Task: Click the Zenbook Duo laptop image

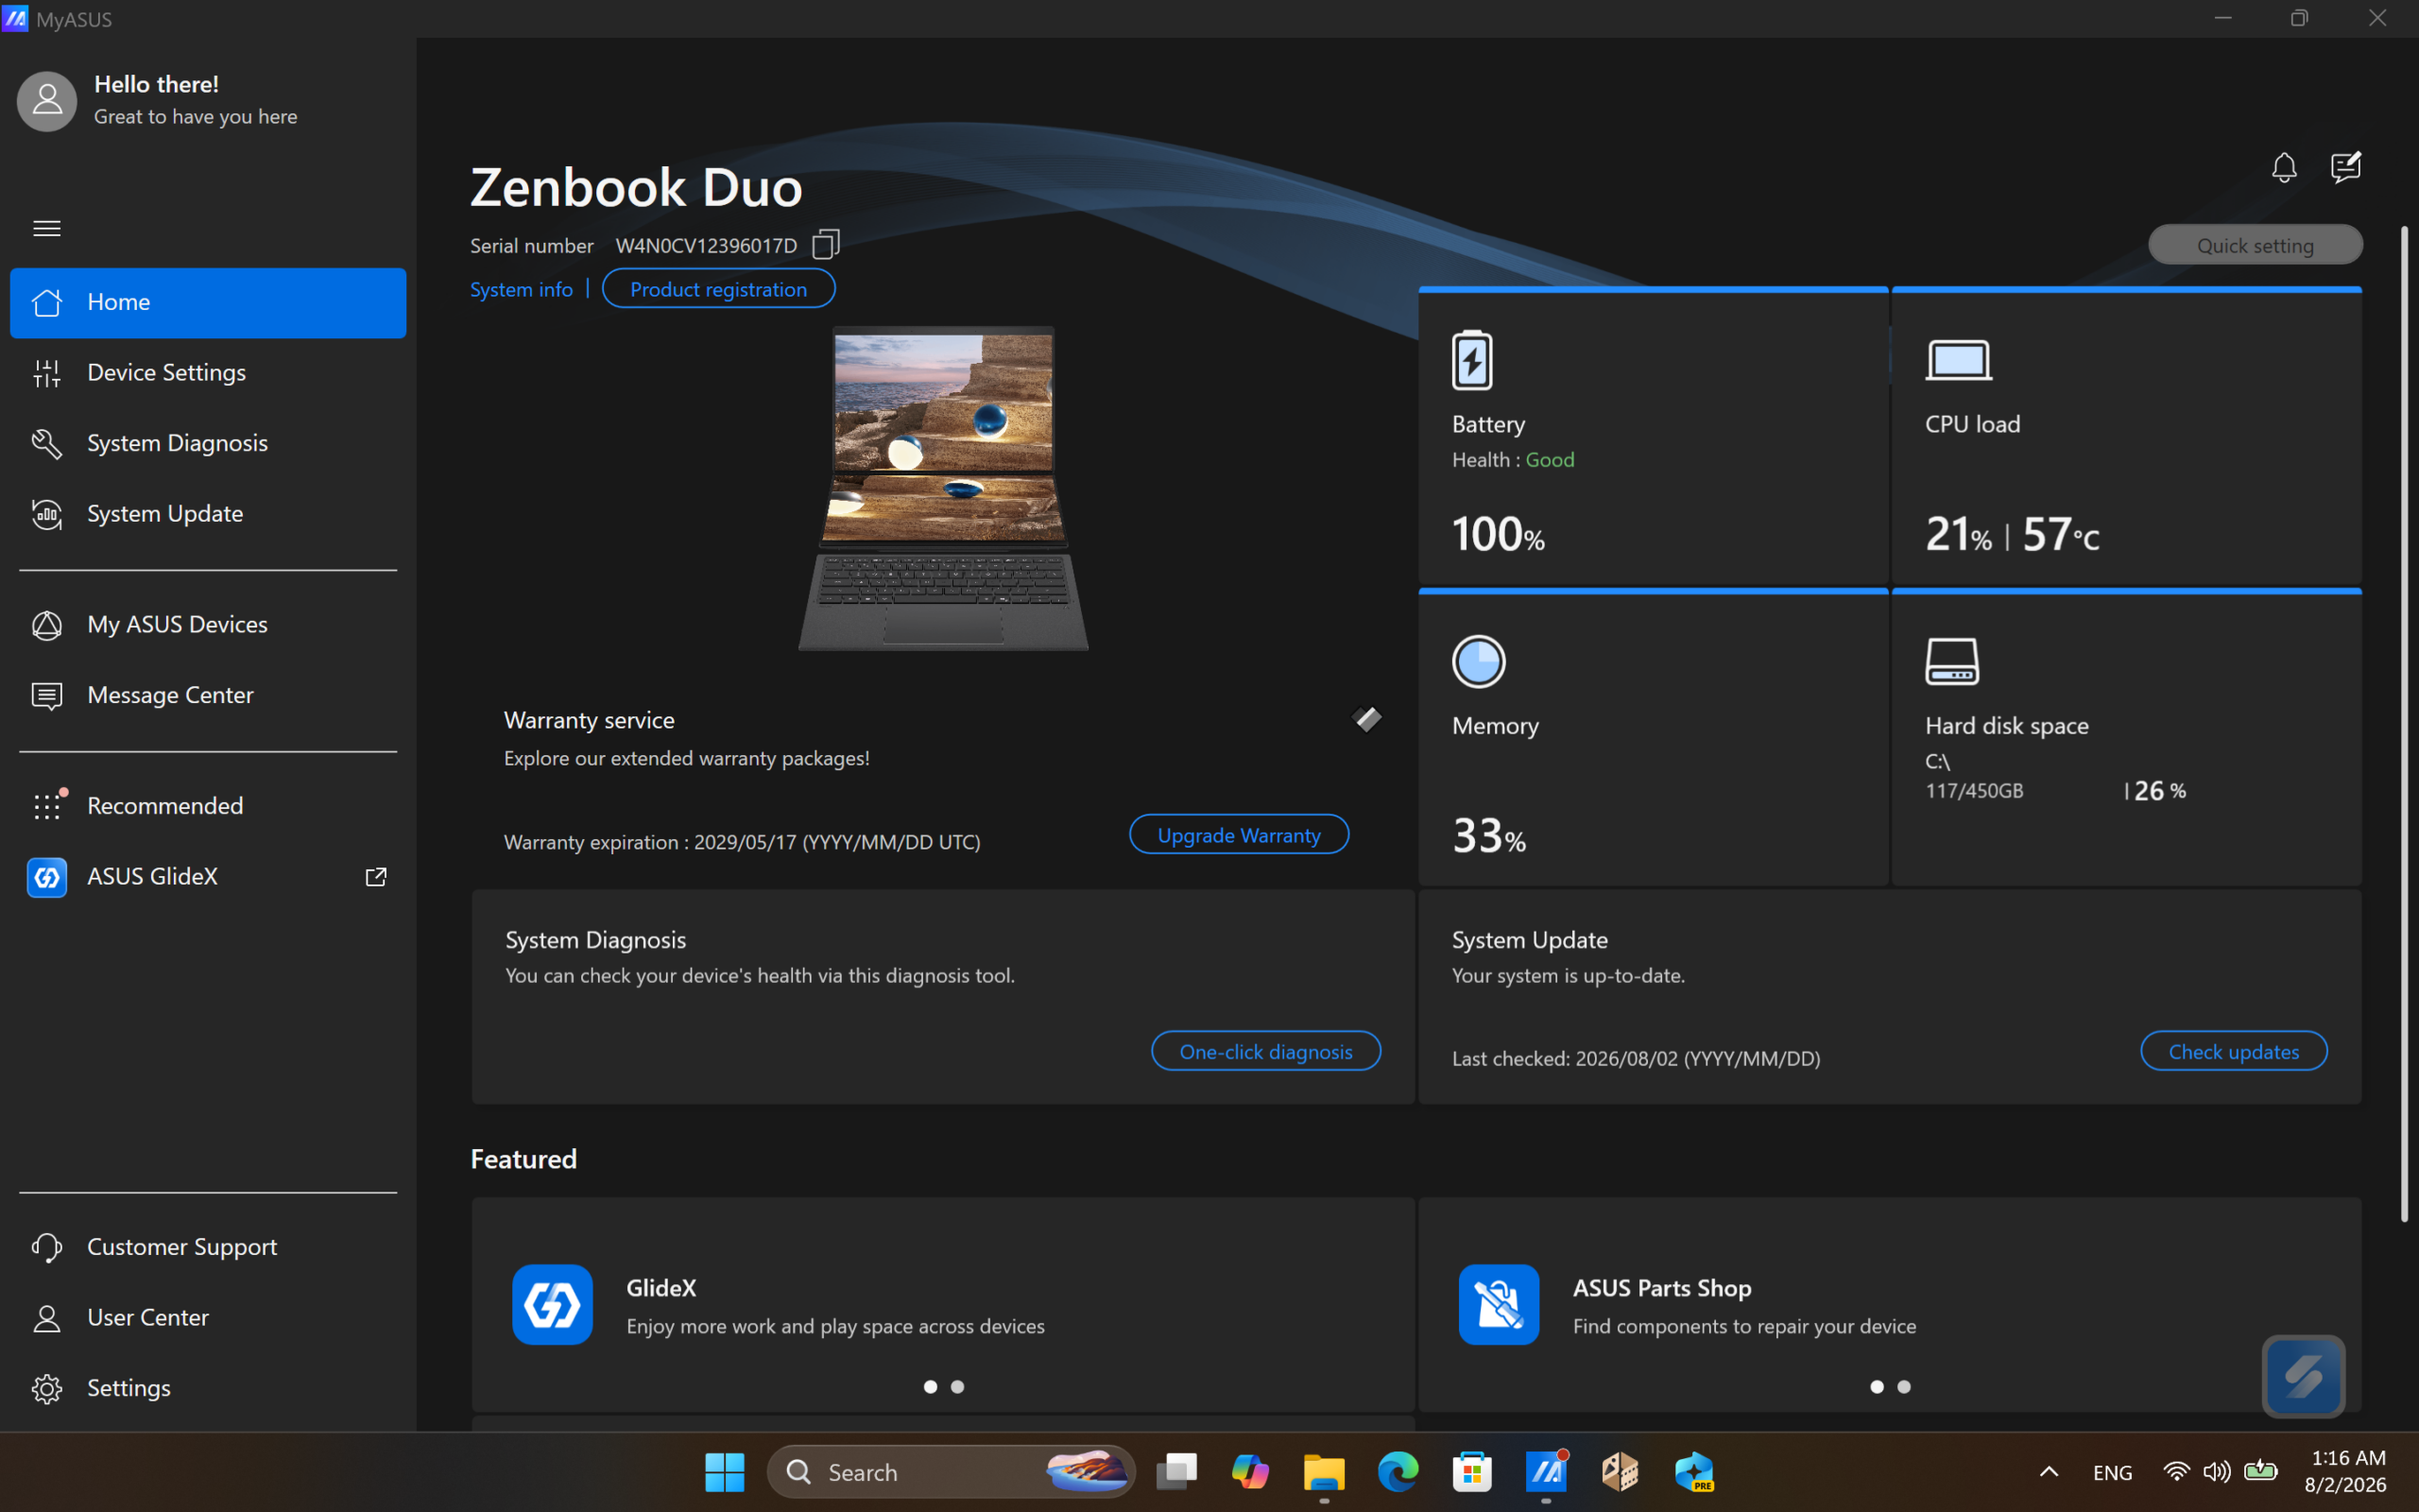Action: (x=944, y=489)
